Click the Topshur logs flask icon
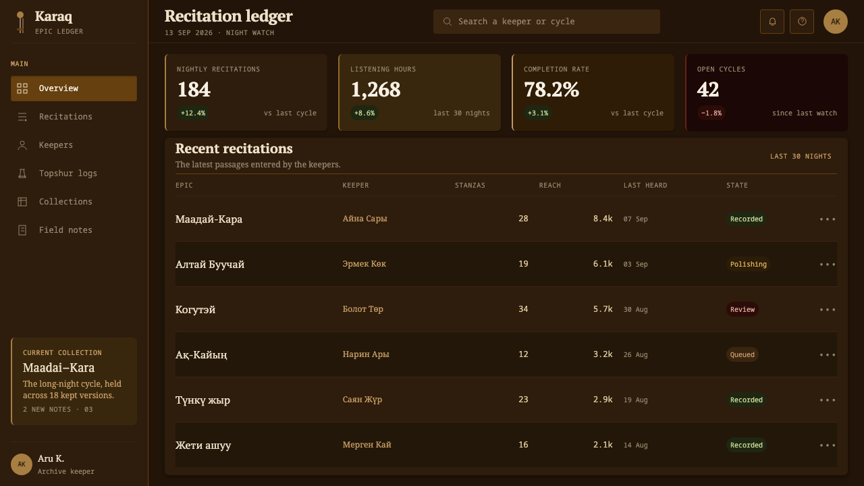The height and width of the screenshot is (486, 864). click(x=22, y=173)
